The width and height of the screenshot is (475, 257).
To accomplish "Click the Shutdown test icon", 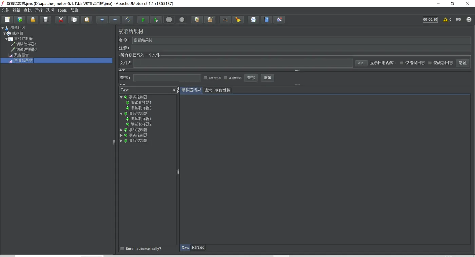I will click(x=182, y=20).
